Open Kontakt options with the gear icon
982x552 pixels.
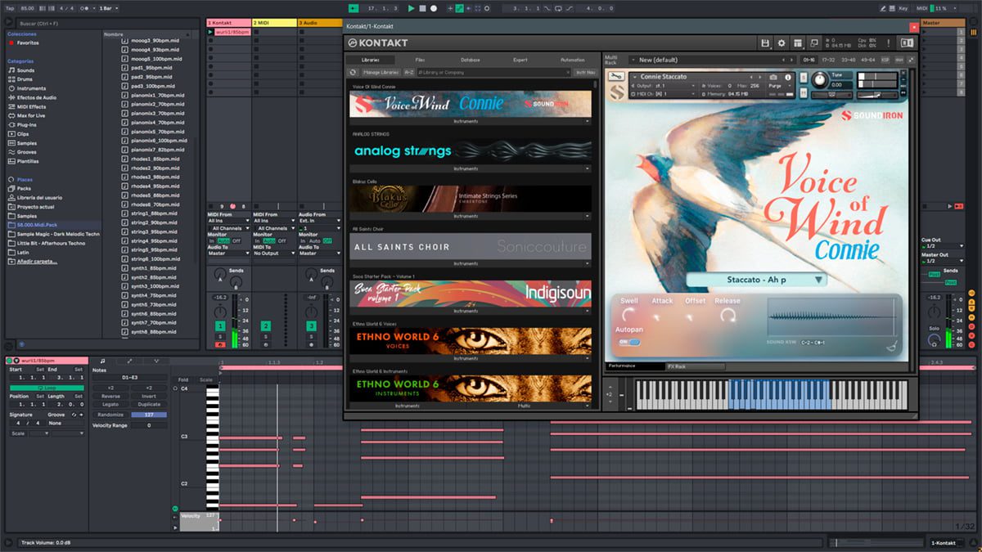coord(782,43)
